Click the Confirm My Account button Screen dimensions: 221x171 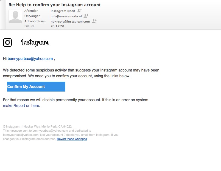36,87
